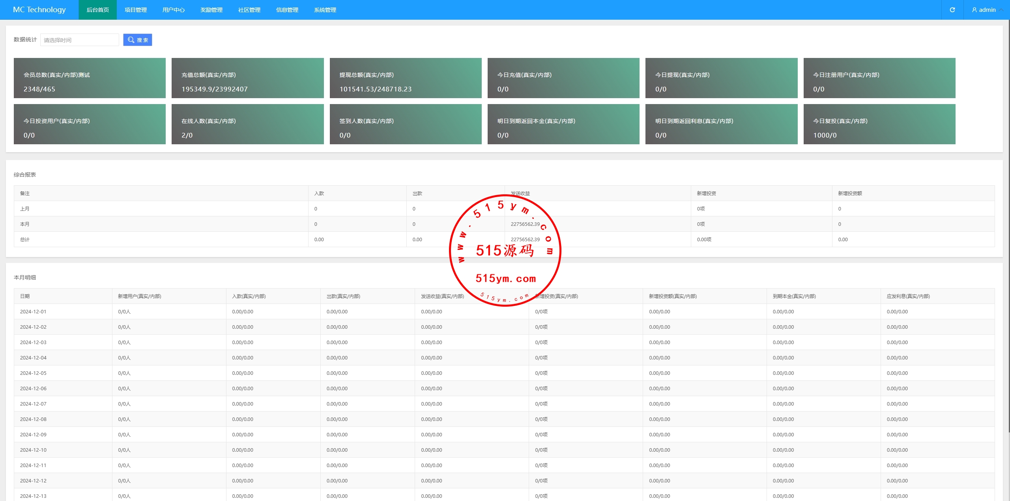Viewport: 1010px width, 501px height.
Task: Click the 充值总额 statistics card
Action: pos(247,78)
